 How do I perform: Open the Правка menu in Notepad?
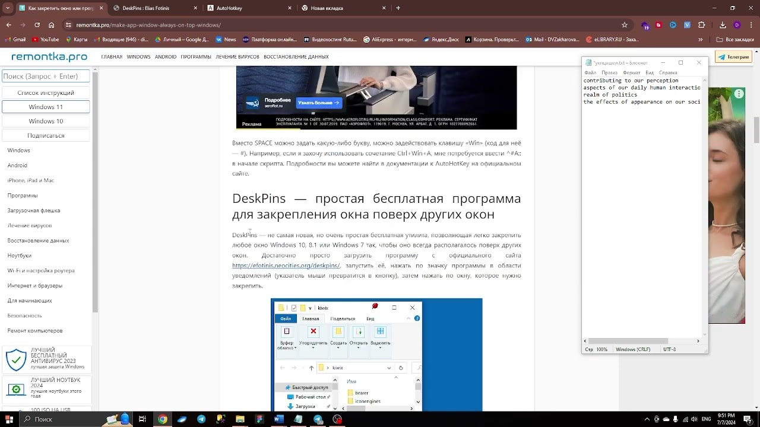(609, 73)
